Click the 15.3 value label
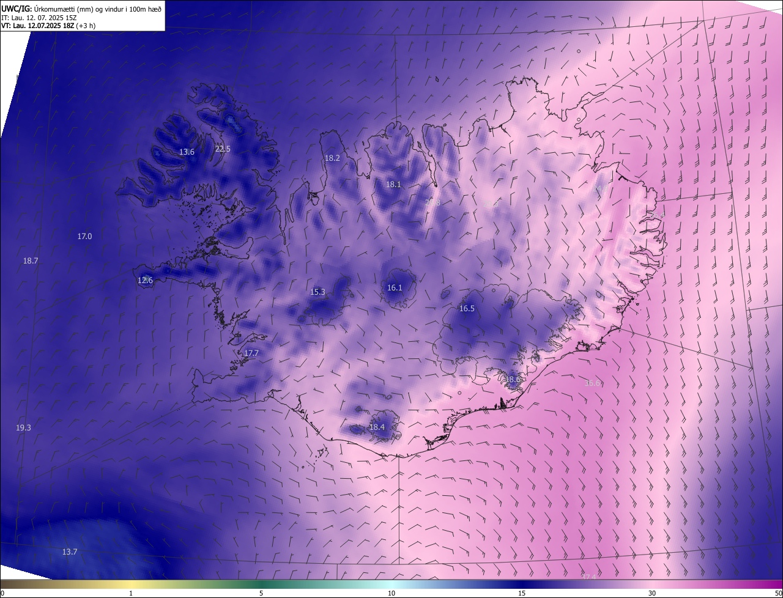This screenshot has height=598, width=783. [318, 292]
